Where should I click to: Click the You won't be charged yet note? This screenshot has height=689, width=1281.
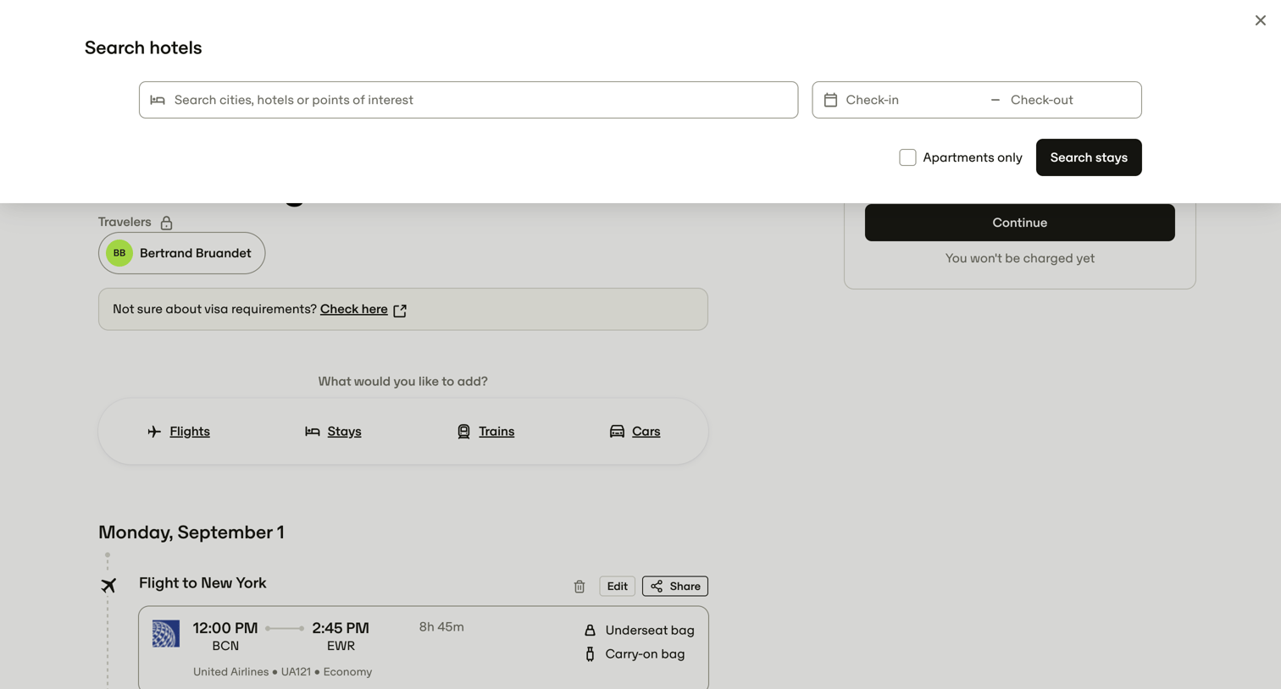1019,258
